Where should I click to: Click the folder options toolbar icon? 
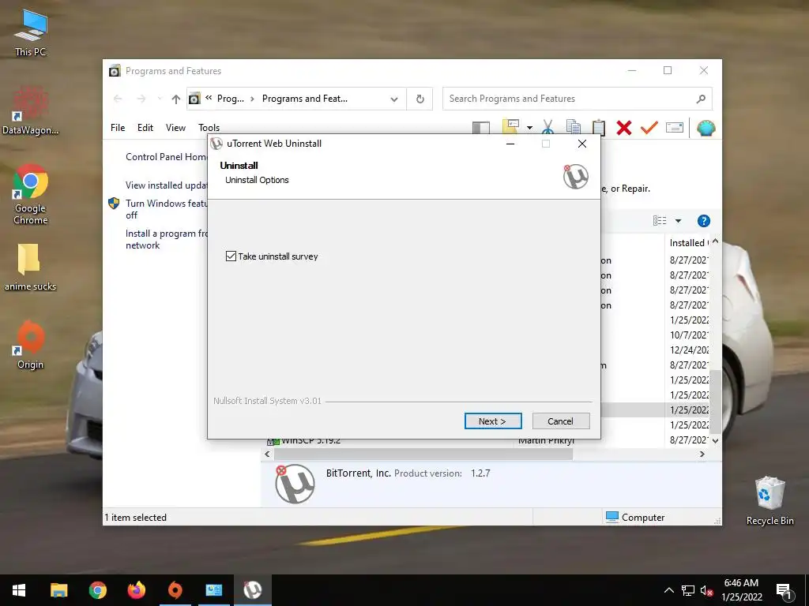click(510, 127)
